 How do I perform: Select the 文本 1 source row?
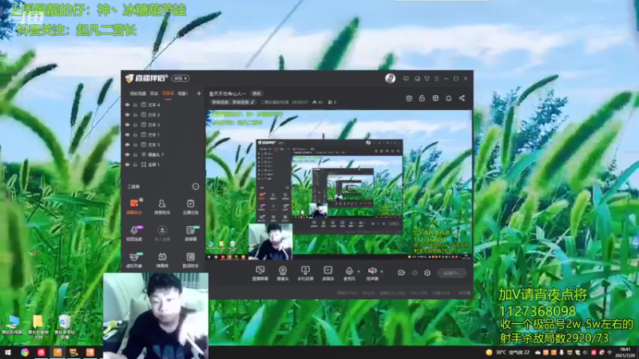pos(163,135)
